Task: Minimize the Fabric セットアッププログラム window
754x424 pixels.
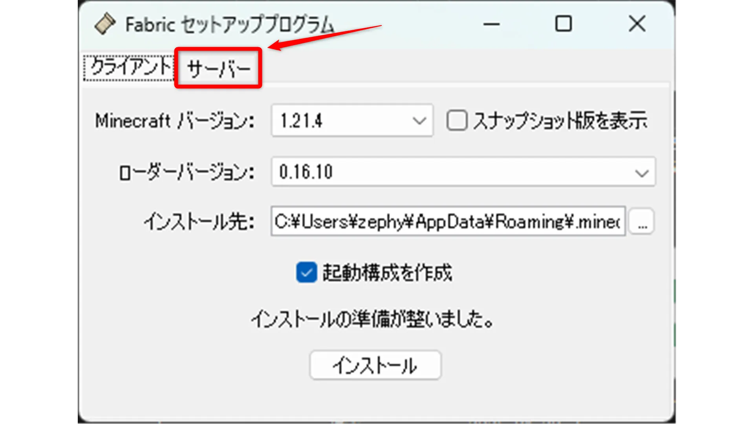Action: (491, 24)
